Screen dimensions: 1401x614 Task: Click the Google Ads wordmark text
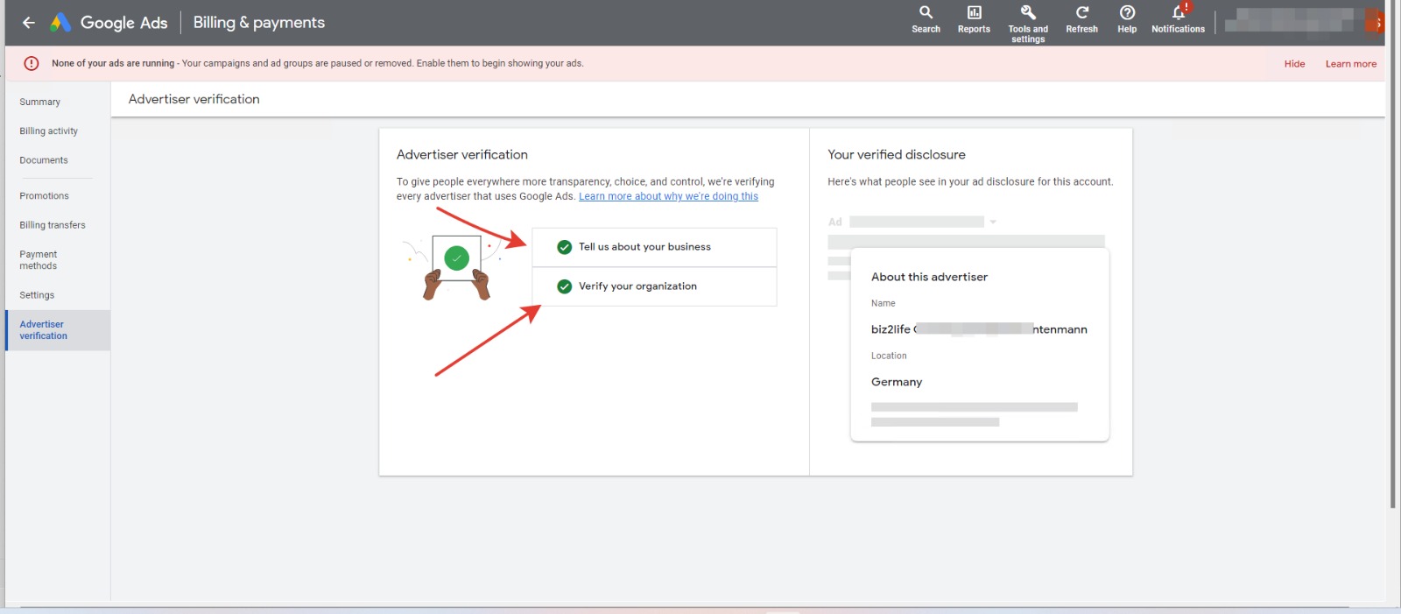[x=123, y=23]
